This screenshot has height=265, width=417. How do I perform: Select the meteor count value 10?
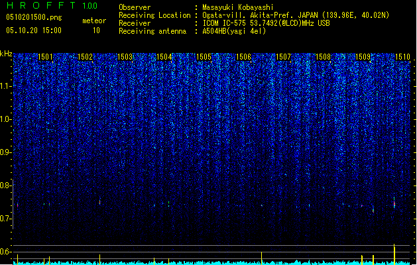point(96,30)
